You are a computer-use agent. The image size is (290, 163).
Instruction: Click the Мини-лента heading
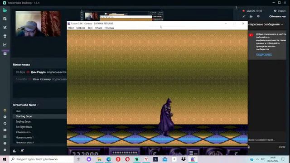pyautogui.click(x=21, y=64)
